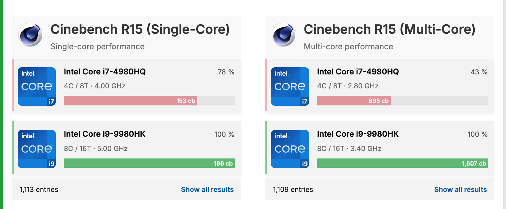Select Intel Core i7-4980HQ name in Single-Core panel

click(104, 72)
